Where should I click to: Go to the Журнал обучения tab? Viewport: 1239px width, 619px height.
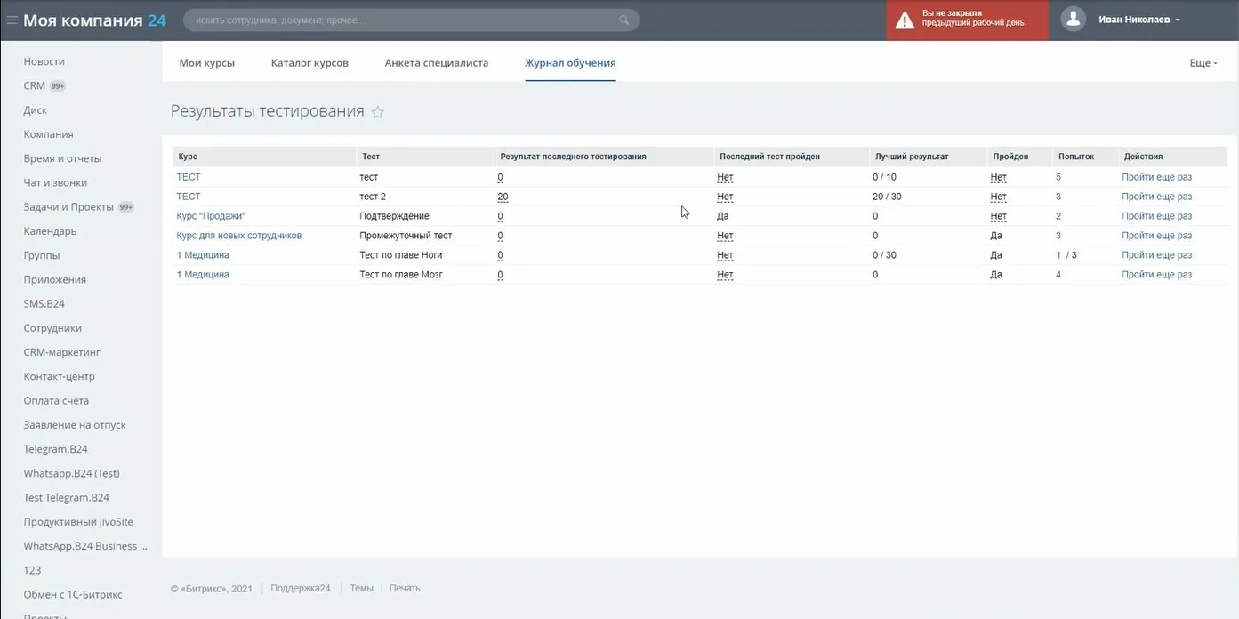click(x=570, y=63)
